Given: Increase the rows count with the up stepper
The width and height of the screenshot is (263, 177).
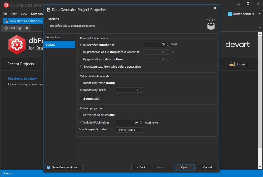Looking at the screenshot, I should 168,43.
